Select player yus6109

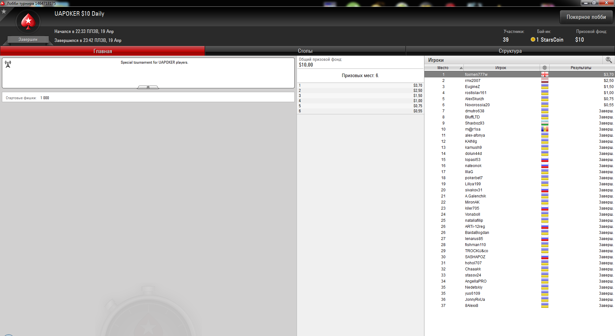[519, 293]
